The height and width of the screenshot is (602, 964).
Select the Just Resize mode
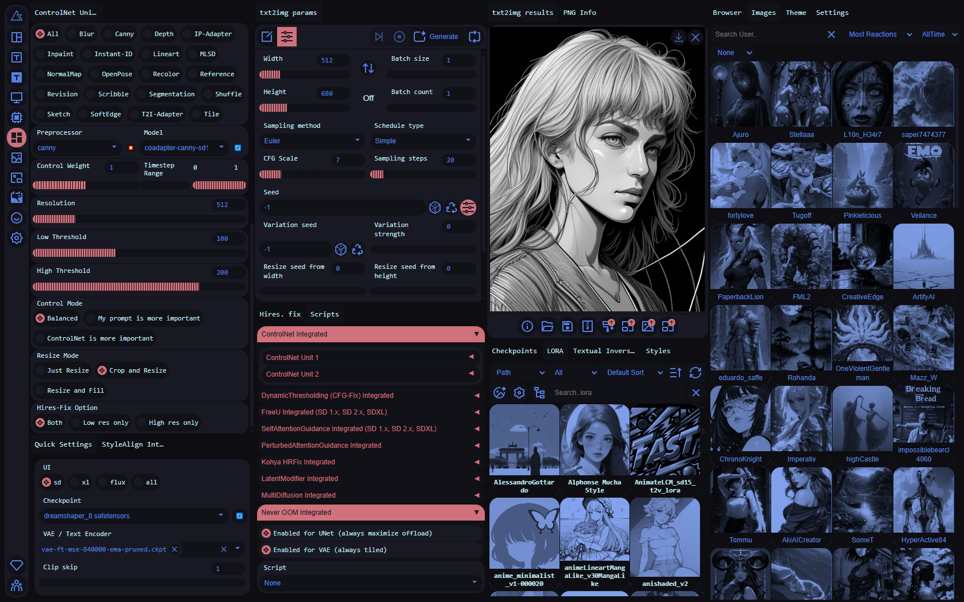pos(63,370)
